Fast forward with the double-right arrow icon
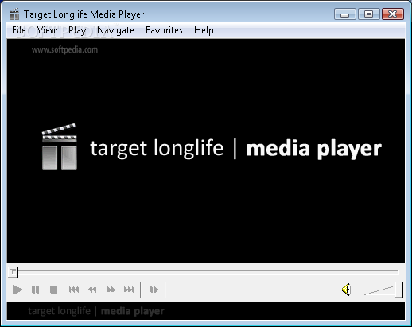 pyautogui.click(x=111, y=290)
